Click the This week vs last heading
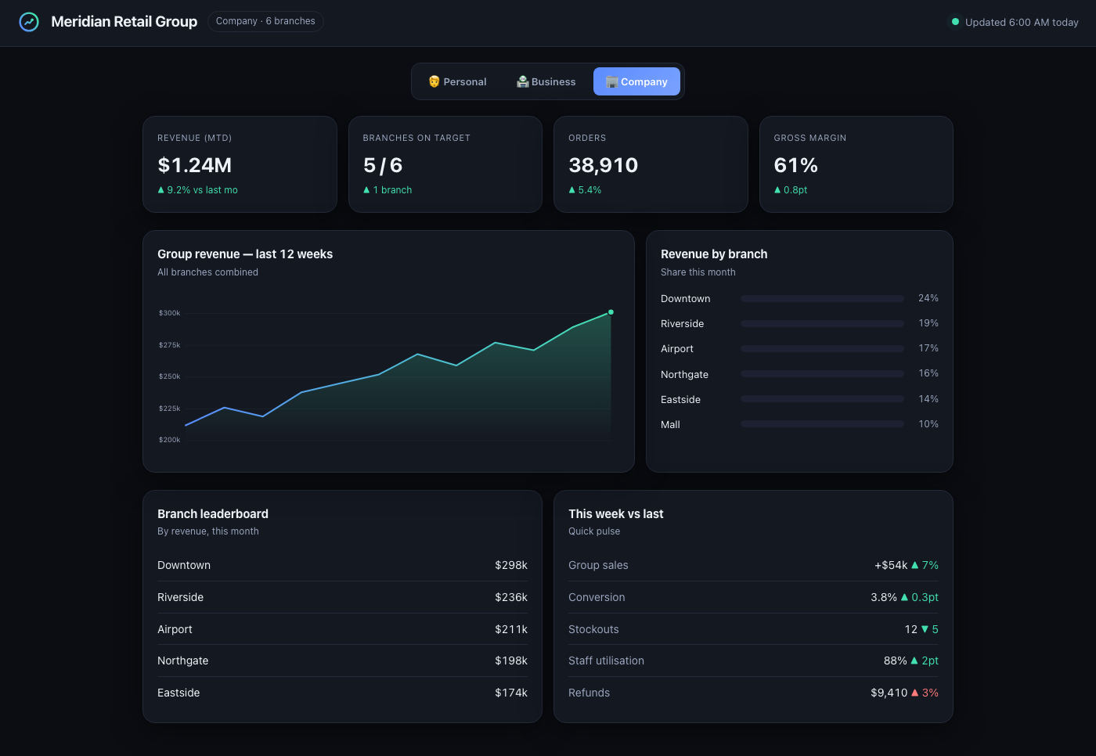This screenshot has height=756, width=1096. click(x=616, y=514)
